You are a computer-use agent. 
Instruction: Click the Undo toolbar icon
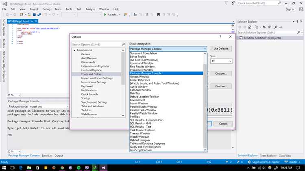(46, 15)
